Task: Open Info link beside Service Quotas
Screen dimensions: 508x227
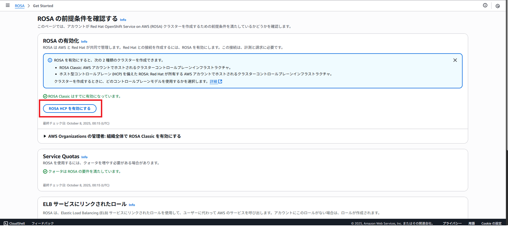Action: [84, 157]
